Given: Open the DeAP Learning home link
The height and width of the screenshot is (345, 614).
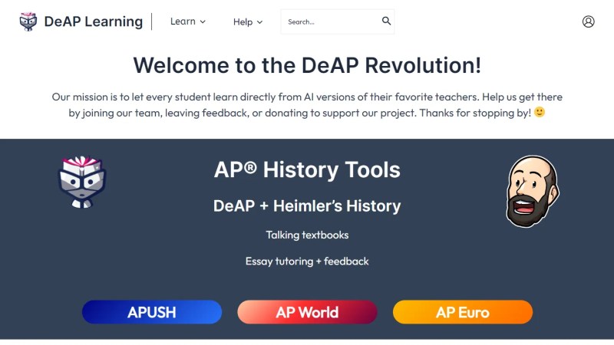Looking at the screenshot, I should pos(93,21).
